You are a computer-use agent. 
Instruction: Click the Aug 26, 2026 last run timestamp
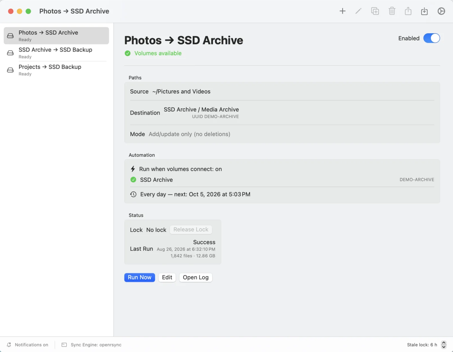[186, 249]
